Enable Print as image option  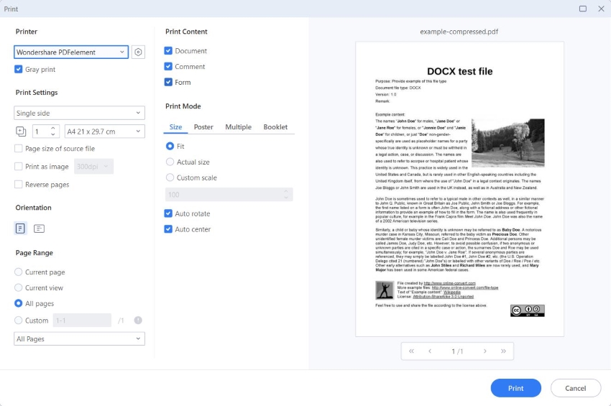click(x=18, y=167)
